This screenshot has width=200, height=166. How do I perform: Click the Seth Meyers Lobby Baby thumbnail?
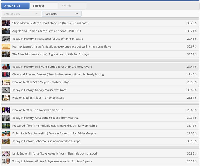6,82
